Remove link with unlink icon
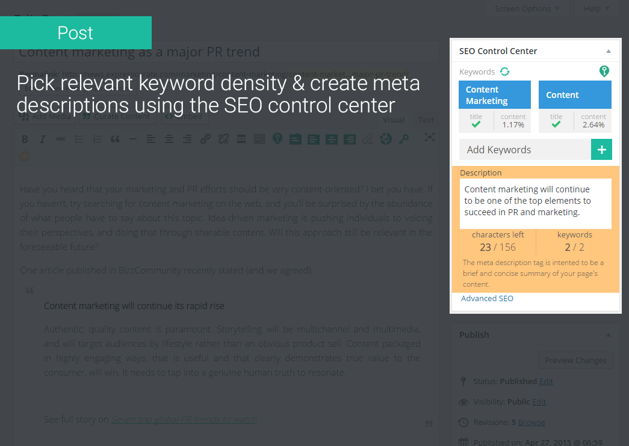 pos(223,139)
